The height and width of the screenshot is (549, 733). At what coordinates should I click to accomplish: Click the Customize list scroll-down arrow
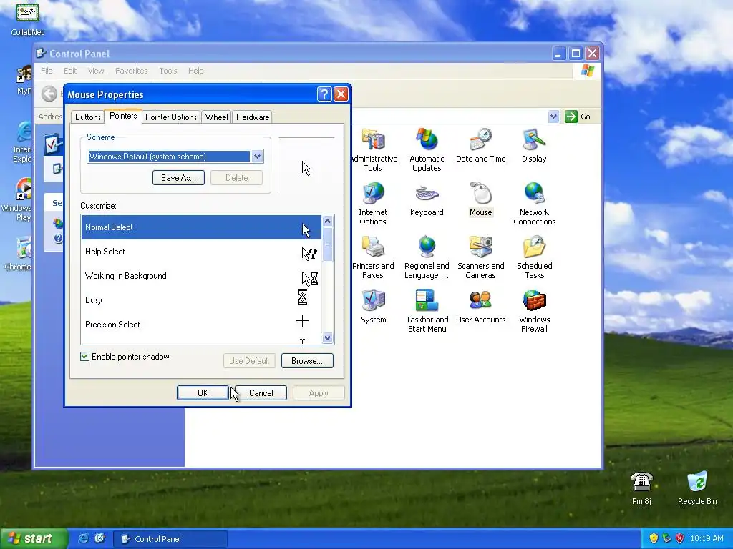point(328,338)
